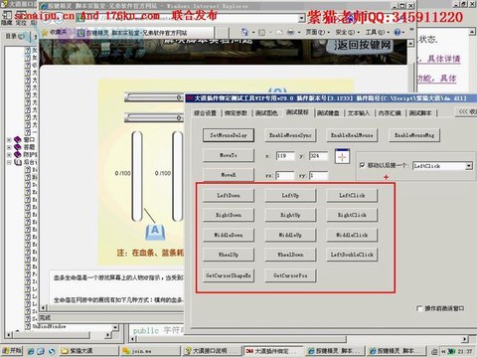This screenshot has height=358, width=477.
Task: Expand the 防护 tree node
Action: [9, 154]
